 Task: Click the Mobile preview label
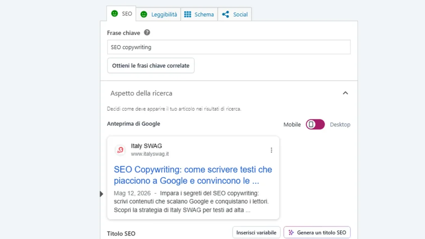pyautogui.click(x=292, y=124)
